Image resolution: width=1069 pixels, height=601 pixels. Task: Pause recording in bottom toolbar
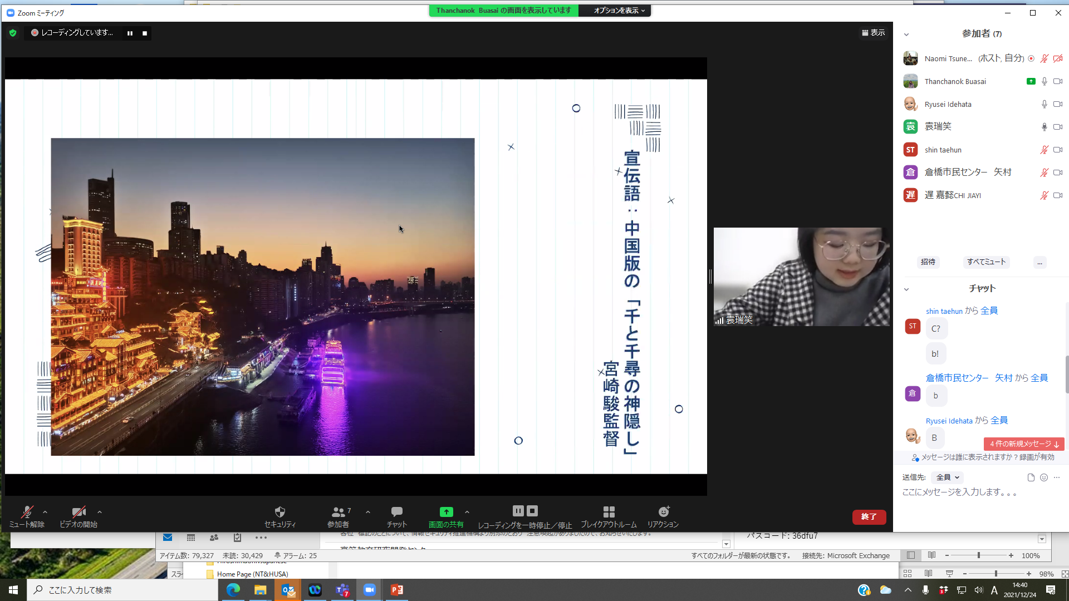coord(518,511)
